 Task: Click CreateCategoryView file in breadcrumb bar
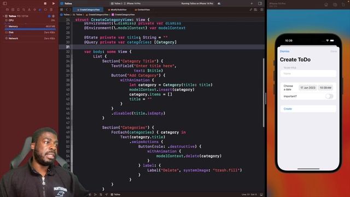click(x=97, y=15)
